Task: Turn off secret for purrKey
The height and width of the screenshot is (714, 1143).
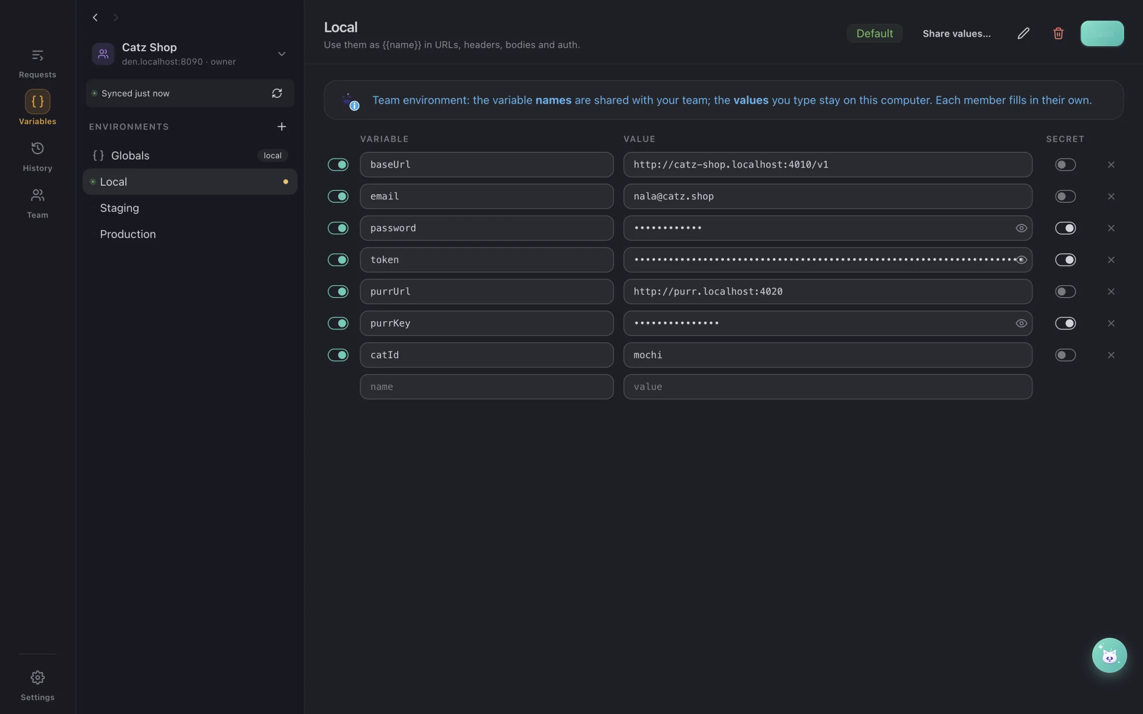Action: point(1065,323)
